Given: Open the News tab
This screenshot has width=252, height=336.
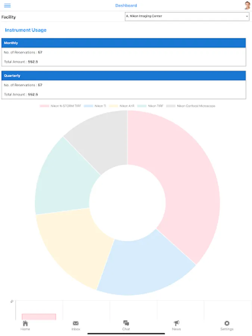Looking at the screenshot, I should pyautogui.click(x=176, y=326).
